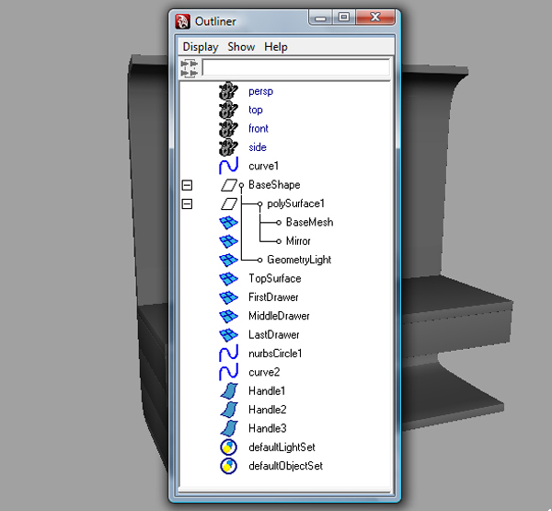Select the BaseMesh node
The height and width of the screenshot is (511, 552).
coord(309,223)
